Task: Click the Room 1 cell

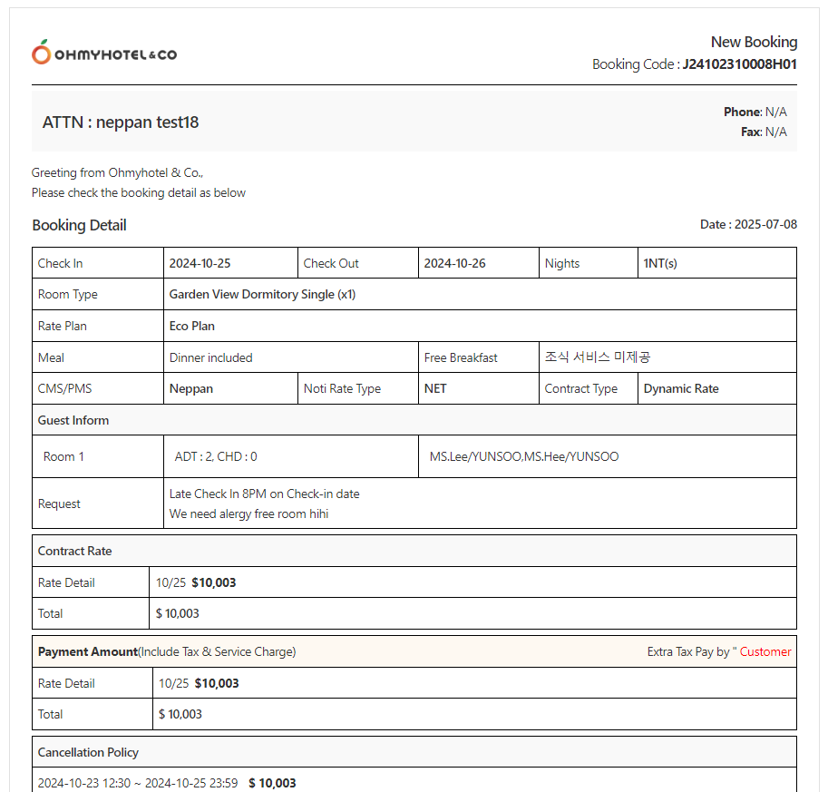Action: (98, 456)
